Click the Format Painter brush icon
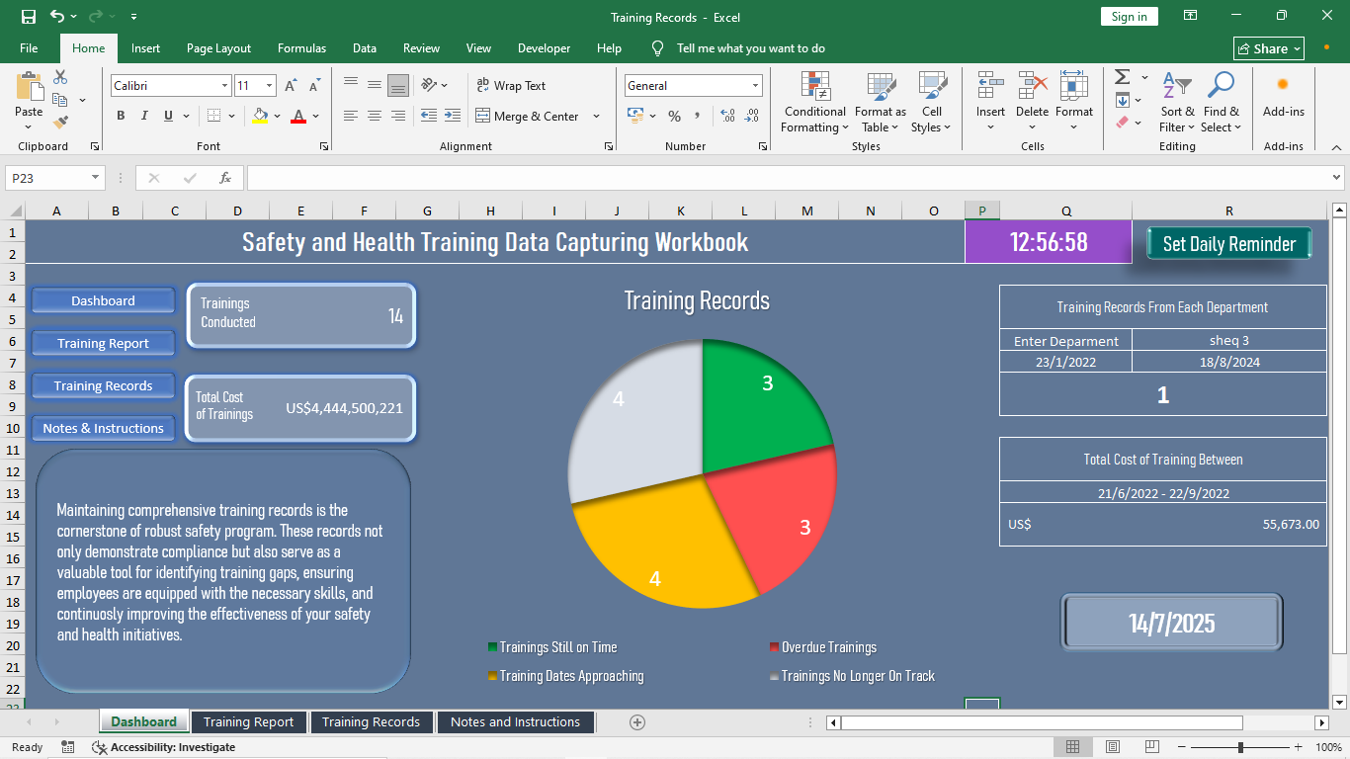Viewport: 1350px width, 759px height. point(60,123)
